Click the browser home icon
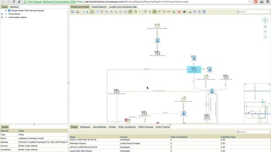 coord(19,2)
